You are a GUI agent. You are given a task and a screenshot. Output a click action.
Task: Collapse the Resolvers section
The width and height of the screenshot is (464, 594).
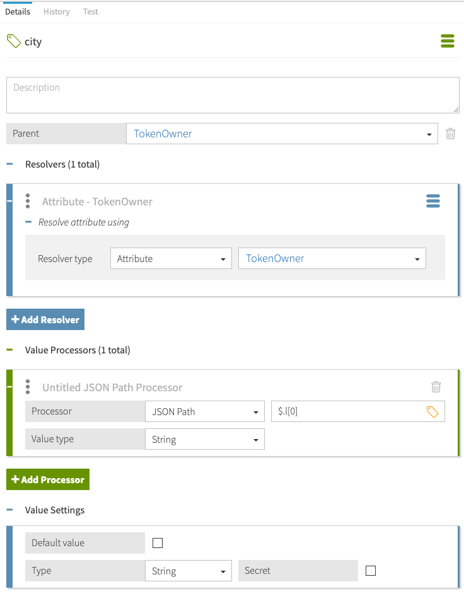10,164
